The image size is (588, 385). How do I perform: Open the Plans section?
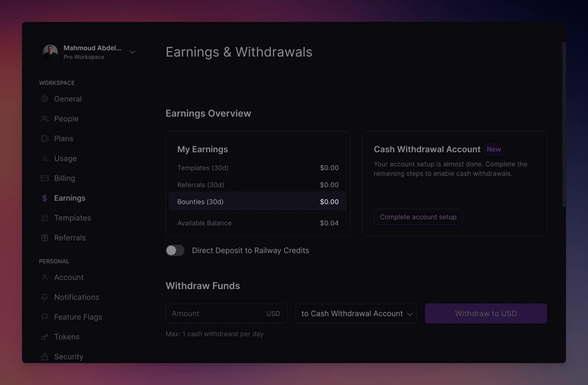pos(64,139)
